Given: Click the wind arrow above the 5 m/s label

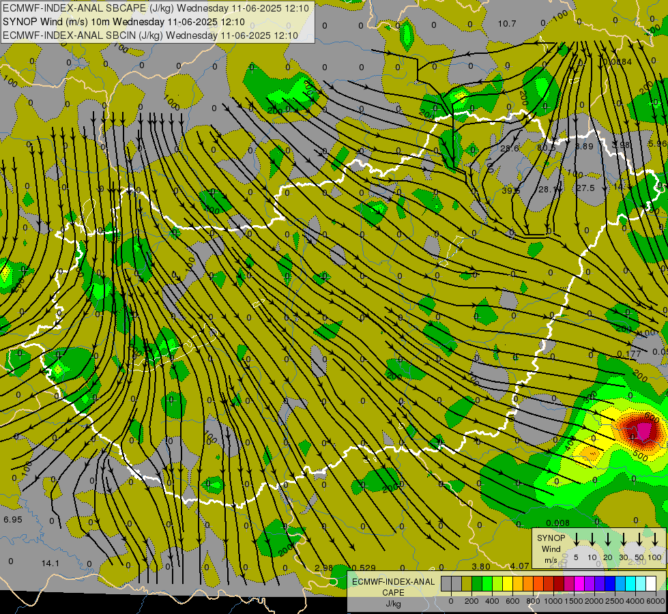Looking at the screenshot, I should (576, 539).
